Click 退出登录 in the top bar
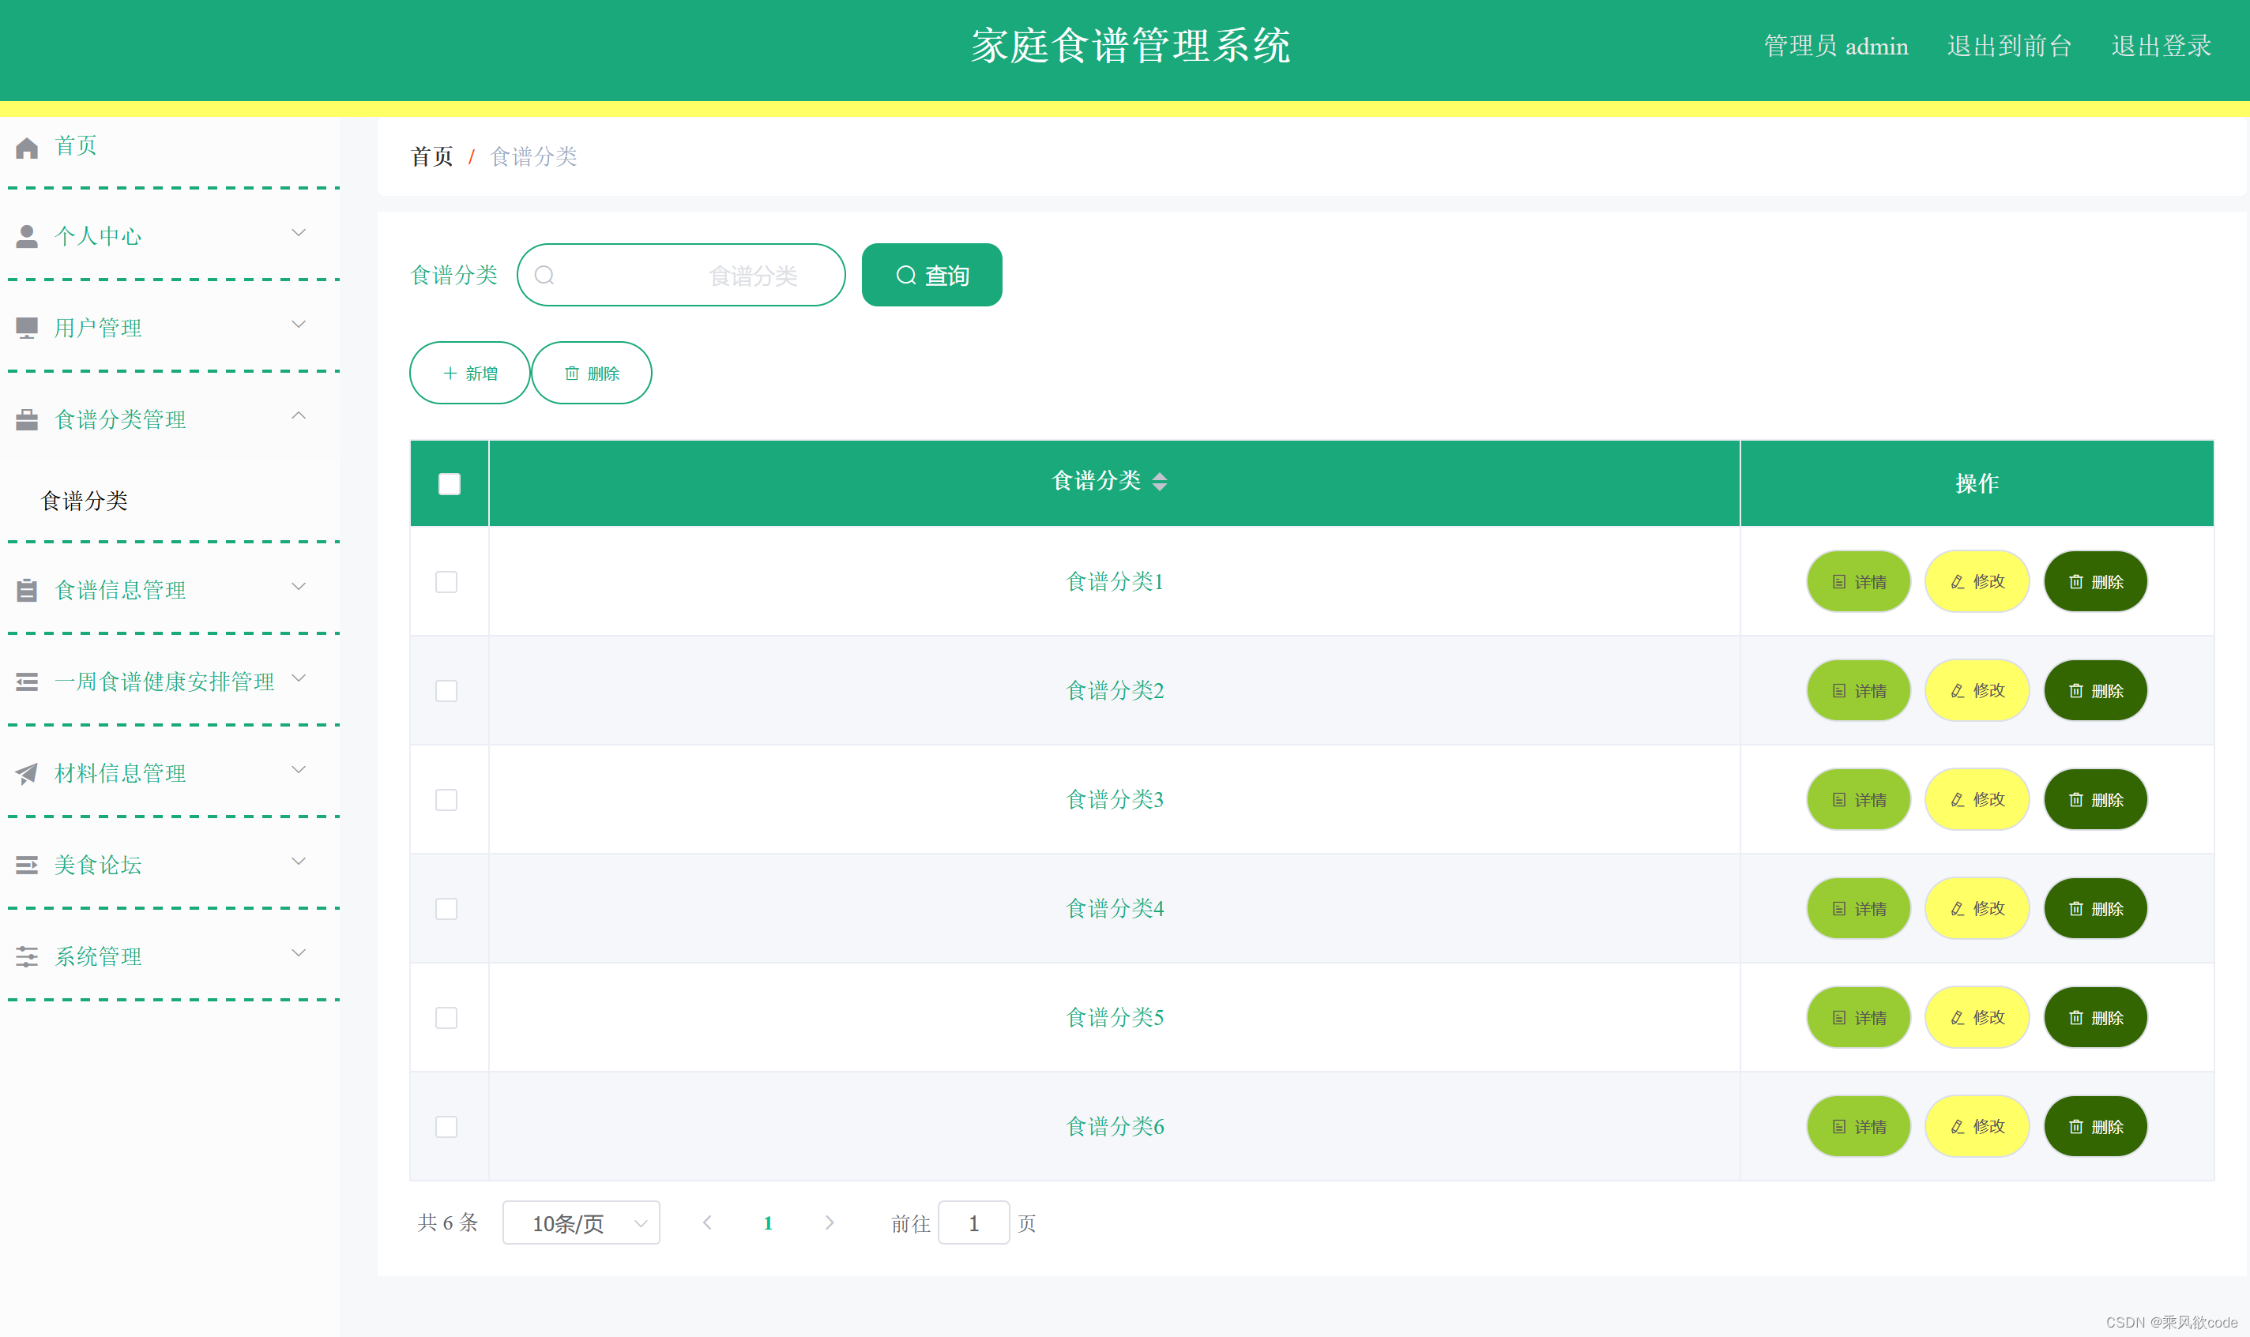 (x=2161, y=46)
